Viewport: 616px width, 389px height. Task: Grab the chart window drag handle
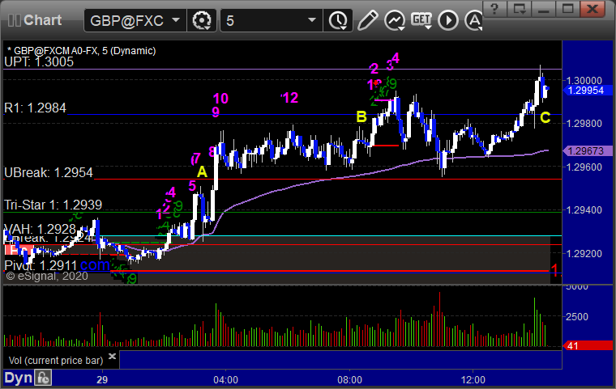pos(14,20)
